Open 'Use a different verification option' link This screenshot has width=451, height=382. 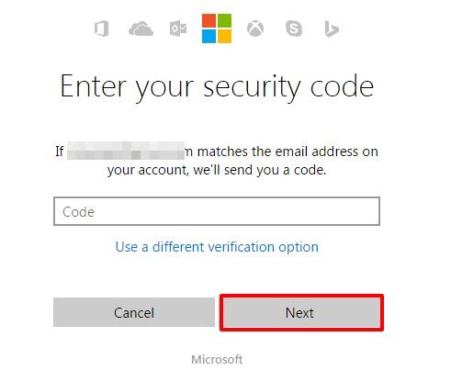pos(217,247)
